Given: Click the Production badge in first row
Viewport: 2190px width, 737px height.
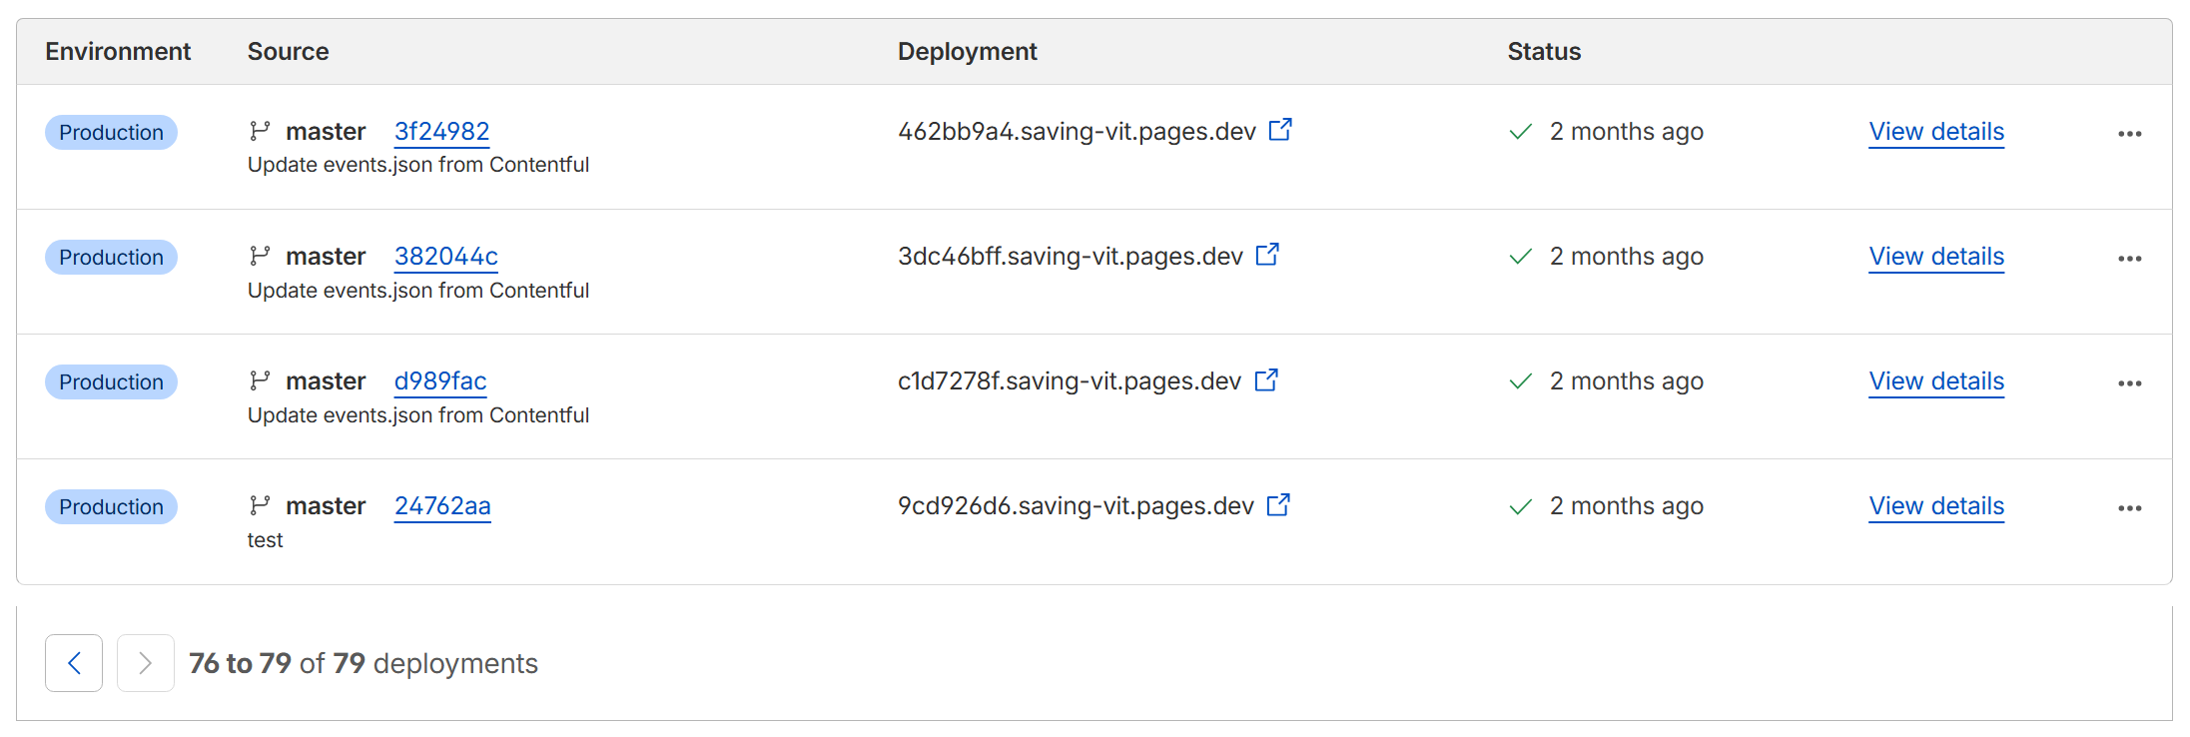Looking at the screenshot, I should 111,132.
